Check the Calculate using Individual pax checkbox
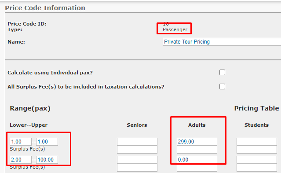This screenshot has width=281, height=173. click(x=222, y=73)
